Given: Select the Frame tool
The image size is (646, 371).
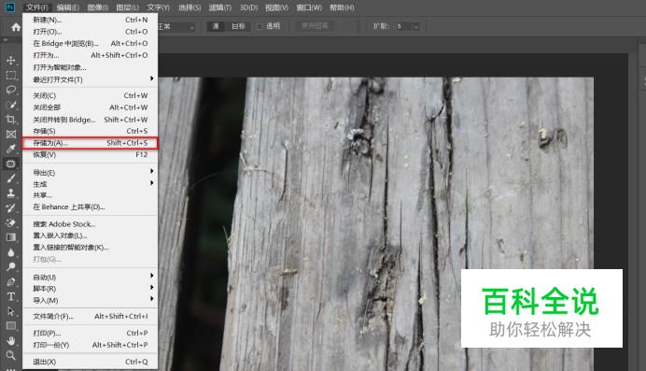Looking at the screenshot, I should tap(11, 135).
